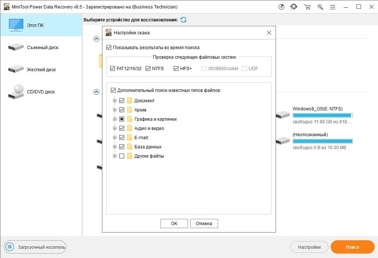Uncheck the HFS+ checkbox
This screenshot has height=258, width=378.
(176, 68)
